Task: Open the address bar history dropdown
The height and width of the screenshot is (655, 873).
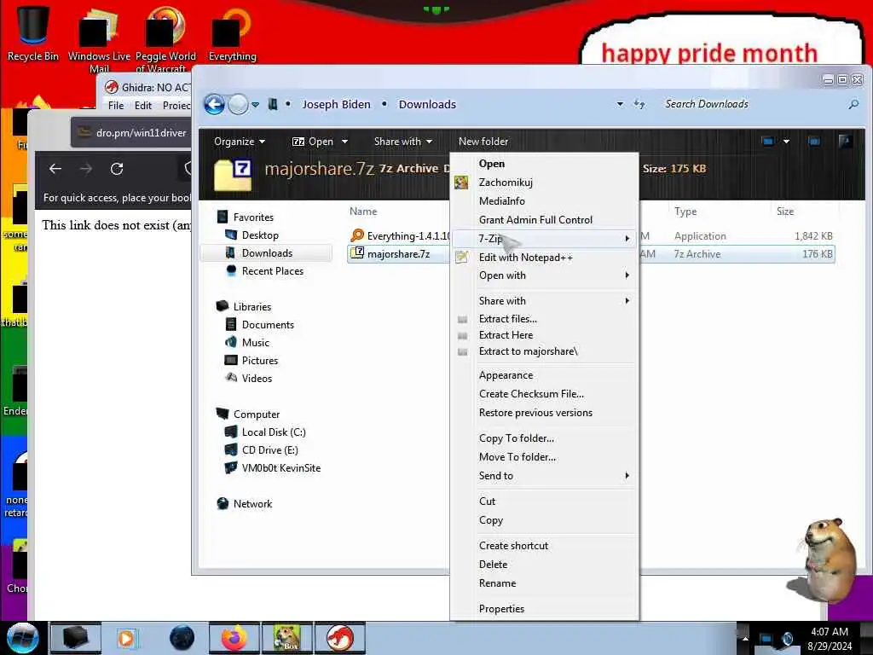Action: [x=620, y=104]
